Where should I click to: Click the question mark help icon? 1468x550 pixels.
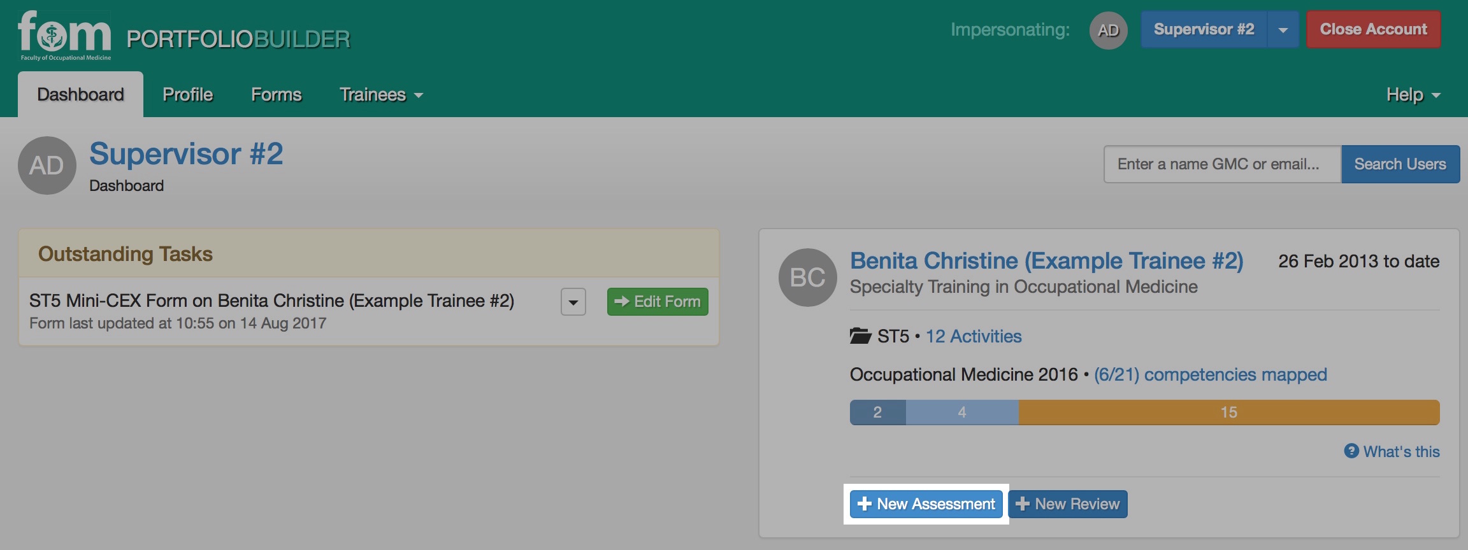click(1351, 451)
